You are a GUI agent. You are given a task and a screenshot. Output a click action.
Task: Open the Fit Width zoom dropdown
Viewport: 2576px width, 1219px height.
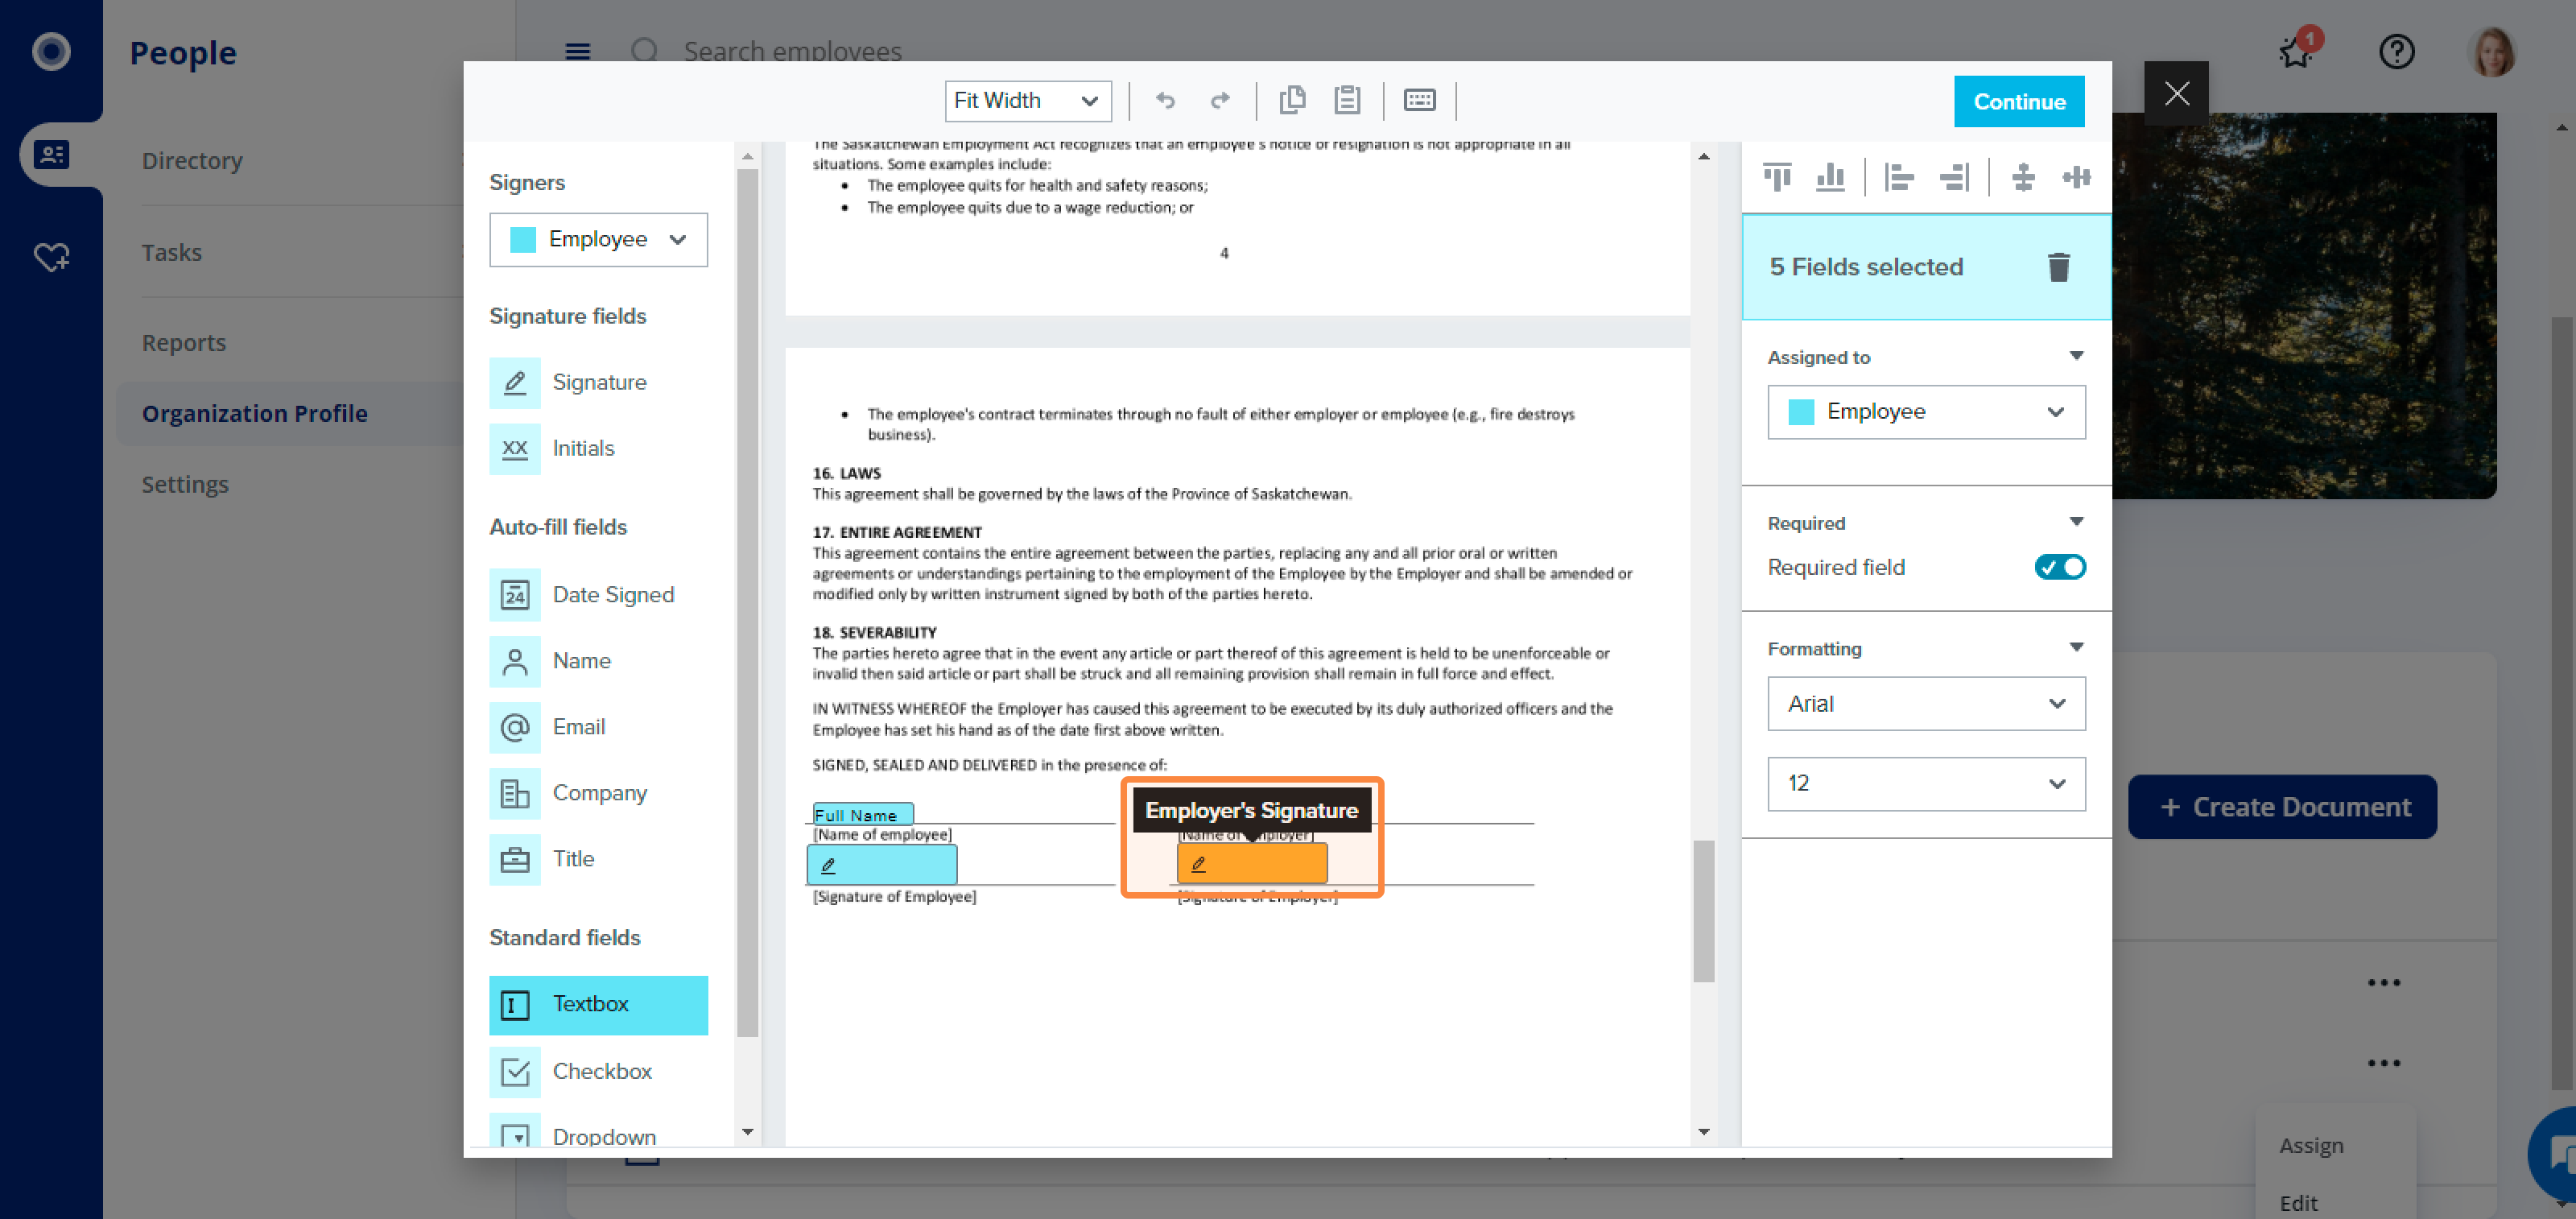coord(1027,101)
